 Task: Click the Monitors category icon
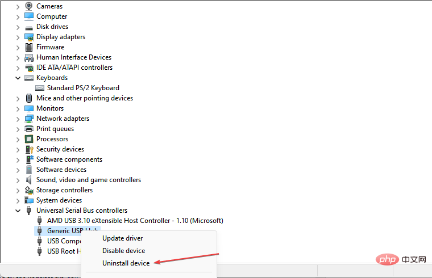coord(29,108)
